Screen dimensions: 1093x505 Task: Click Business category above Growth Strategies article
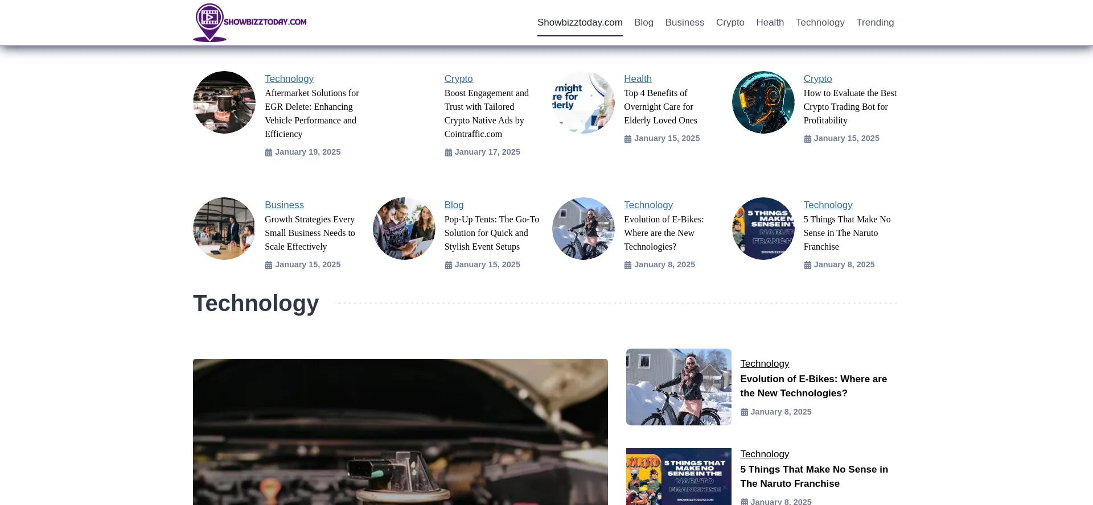click(284, 205)
